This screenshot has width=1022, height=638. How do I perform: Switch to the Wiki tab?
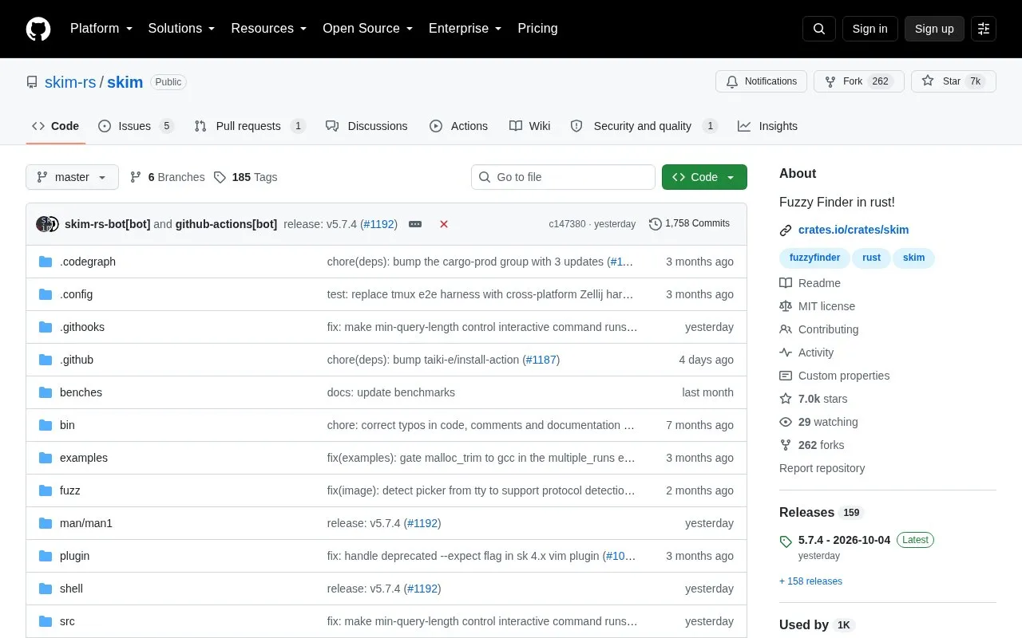(530, 126)
